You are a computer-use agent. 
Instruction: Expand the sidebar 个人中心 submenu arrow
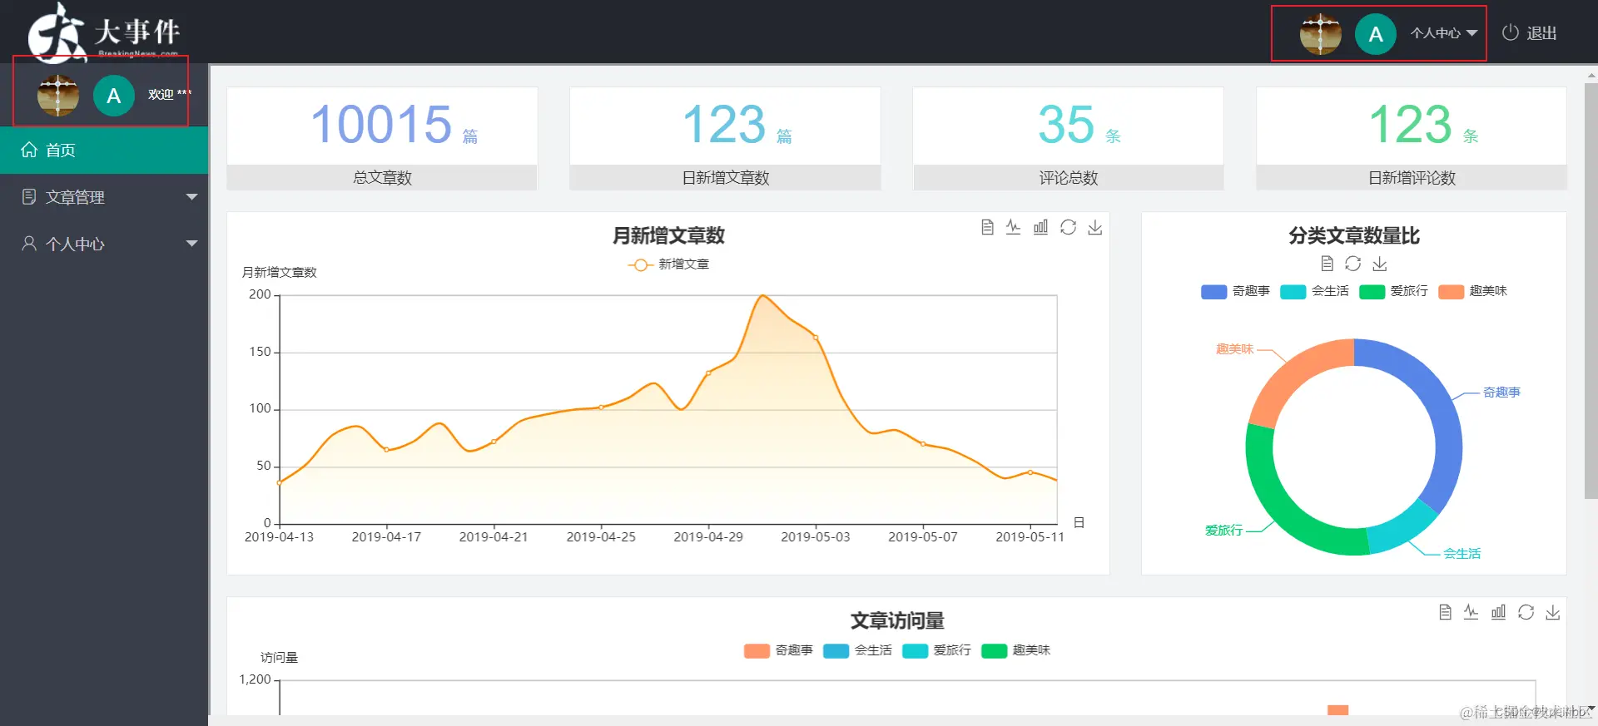(x=191, y=244)
